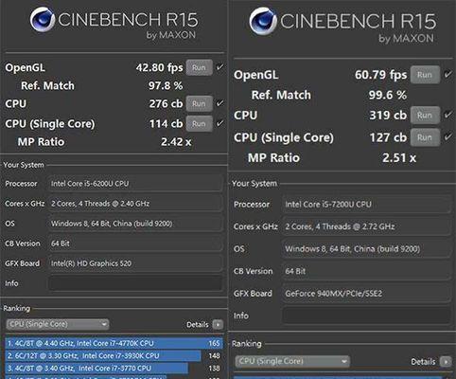This screenshot has width=456, height=379.
Task: Click the 42.80 fps OpenGL score
Action: [159, 67]
